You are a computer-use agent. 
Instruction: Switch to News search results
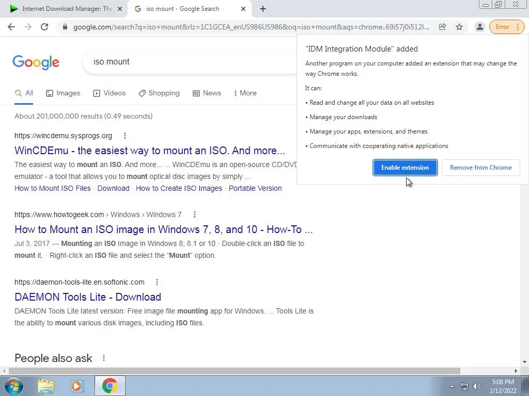207,93
